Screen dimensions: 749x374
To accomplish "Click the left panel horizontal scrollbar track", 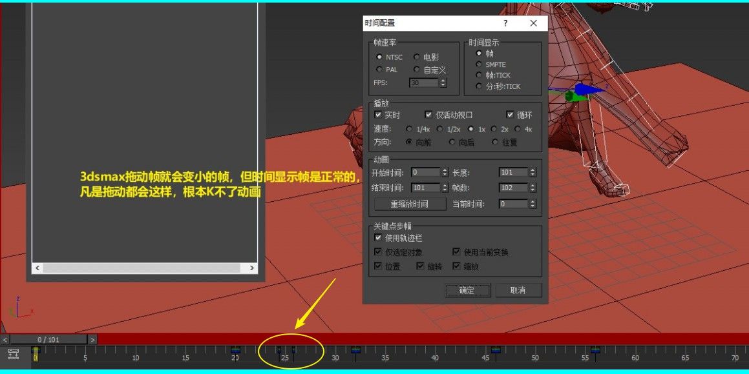I will click(x=142, y=268).
